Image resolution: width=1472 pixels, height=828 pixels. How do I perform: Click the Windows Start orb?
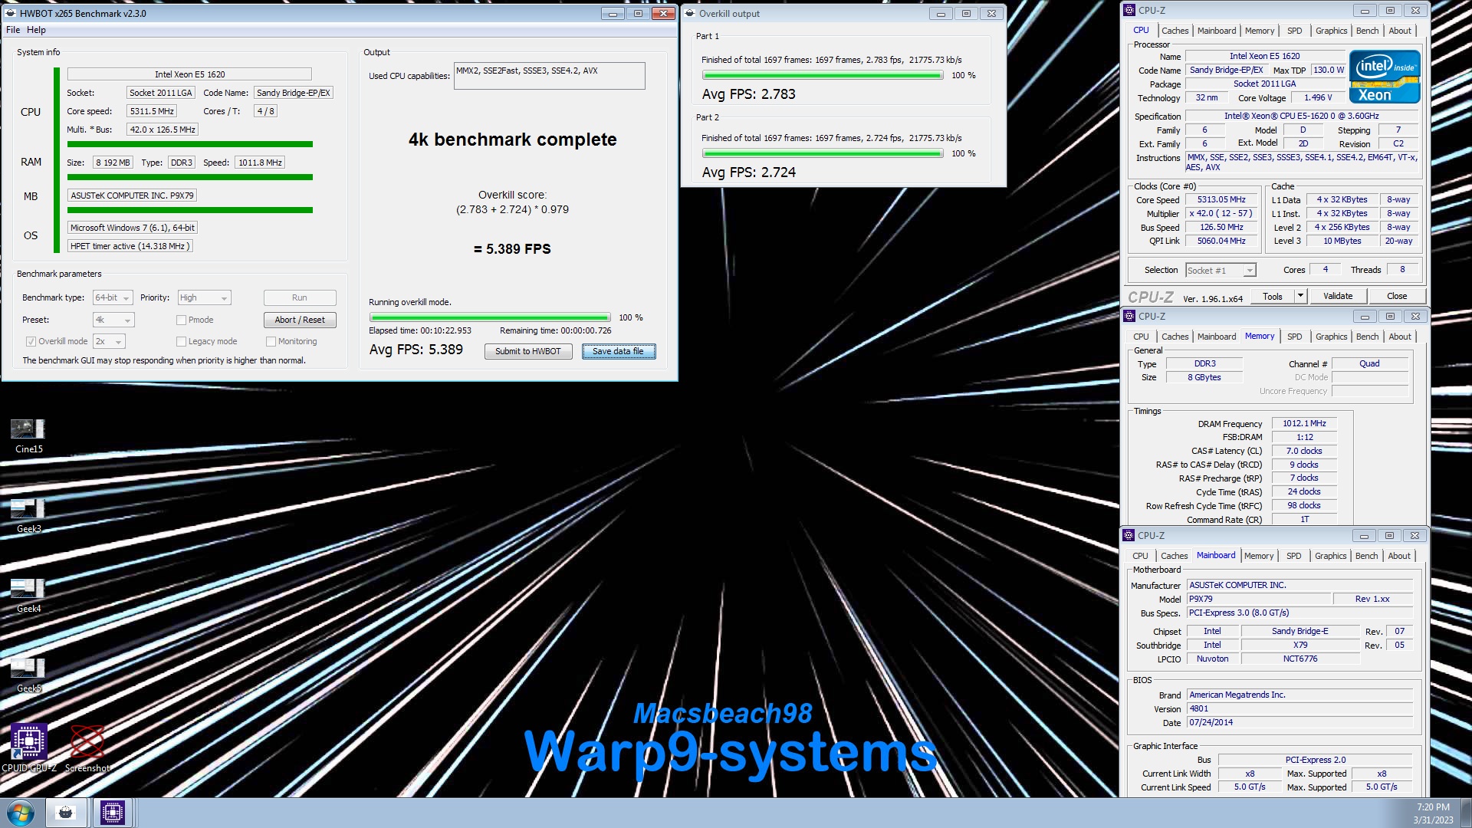click(21, 813)
